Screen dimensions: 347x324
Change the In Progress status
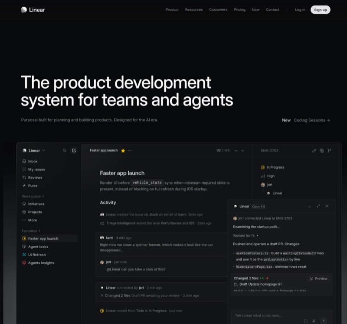[x=272, y=167]
